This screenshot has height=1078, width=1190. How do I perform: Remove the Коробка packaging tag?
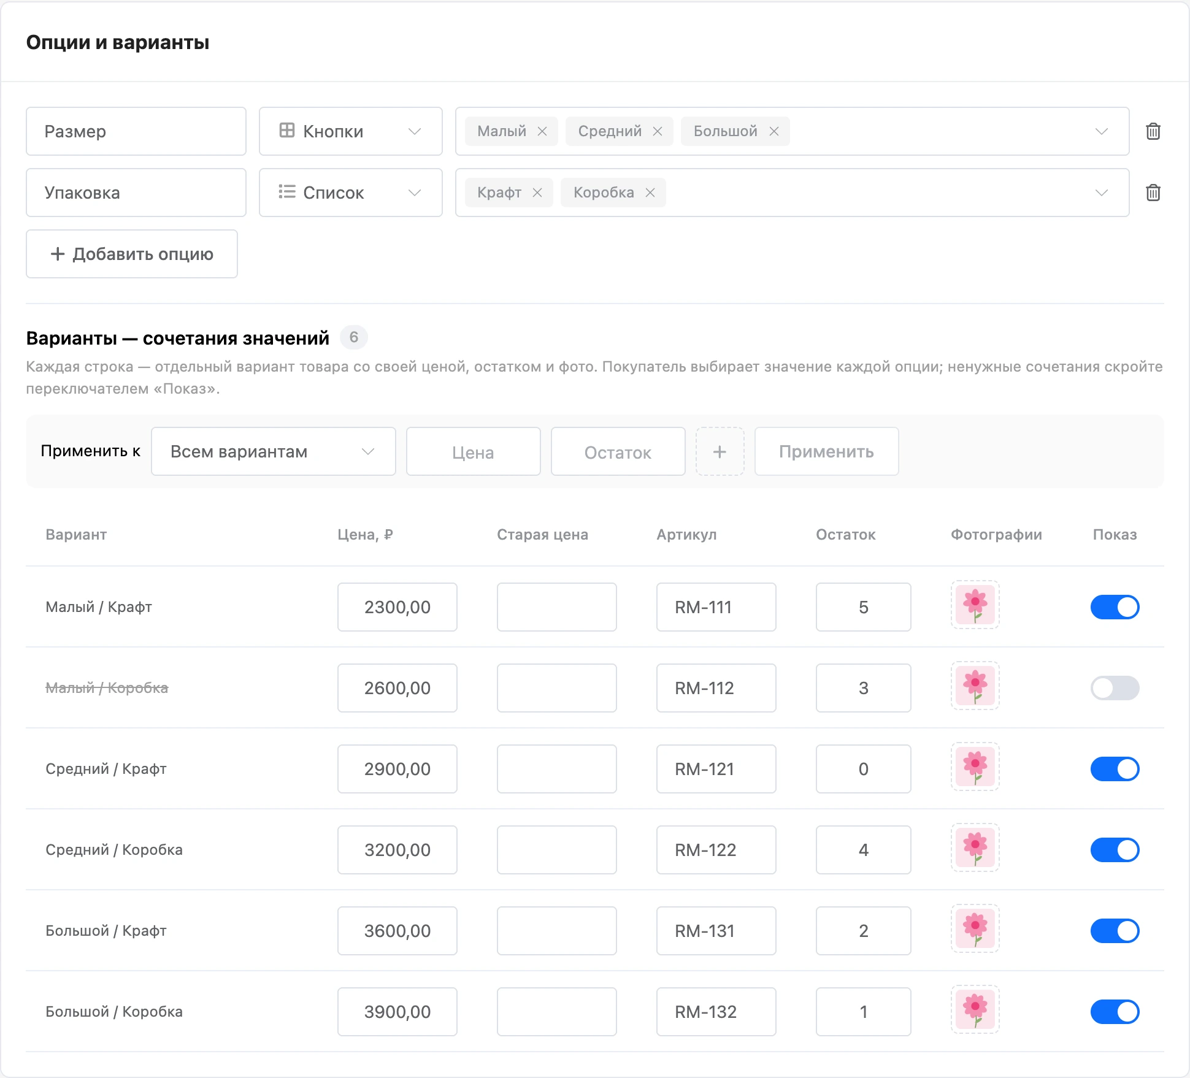(x=650, y=193)
